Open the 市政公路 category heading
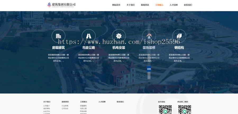 tap(89, 48)
